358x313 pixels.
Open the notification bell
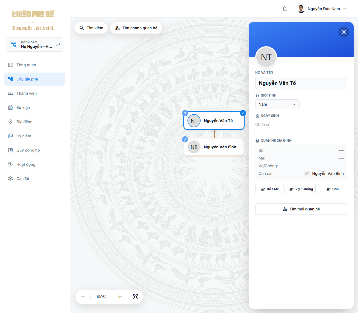[285, 9]
